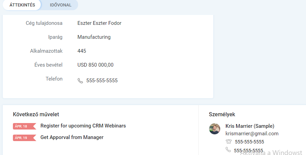This screenshot has width=306, height=155.
Task: Click the Iparág value Manufacturing
Action: (94, 37)
